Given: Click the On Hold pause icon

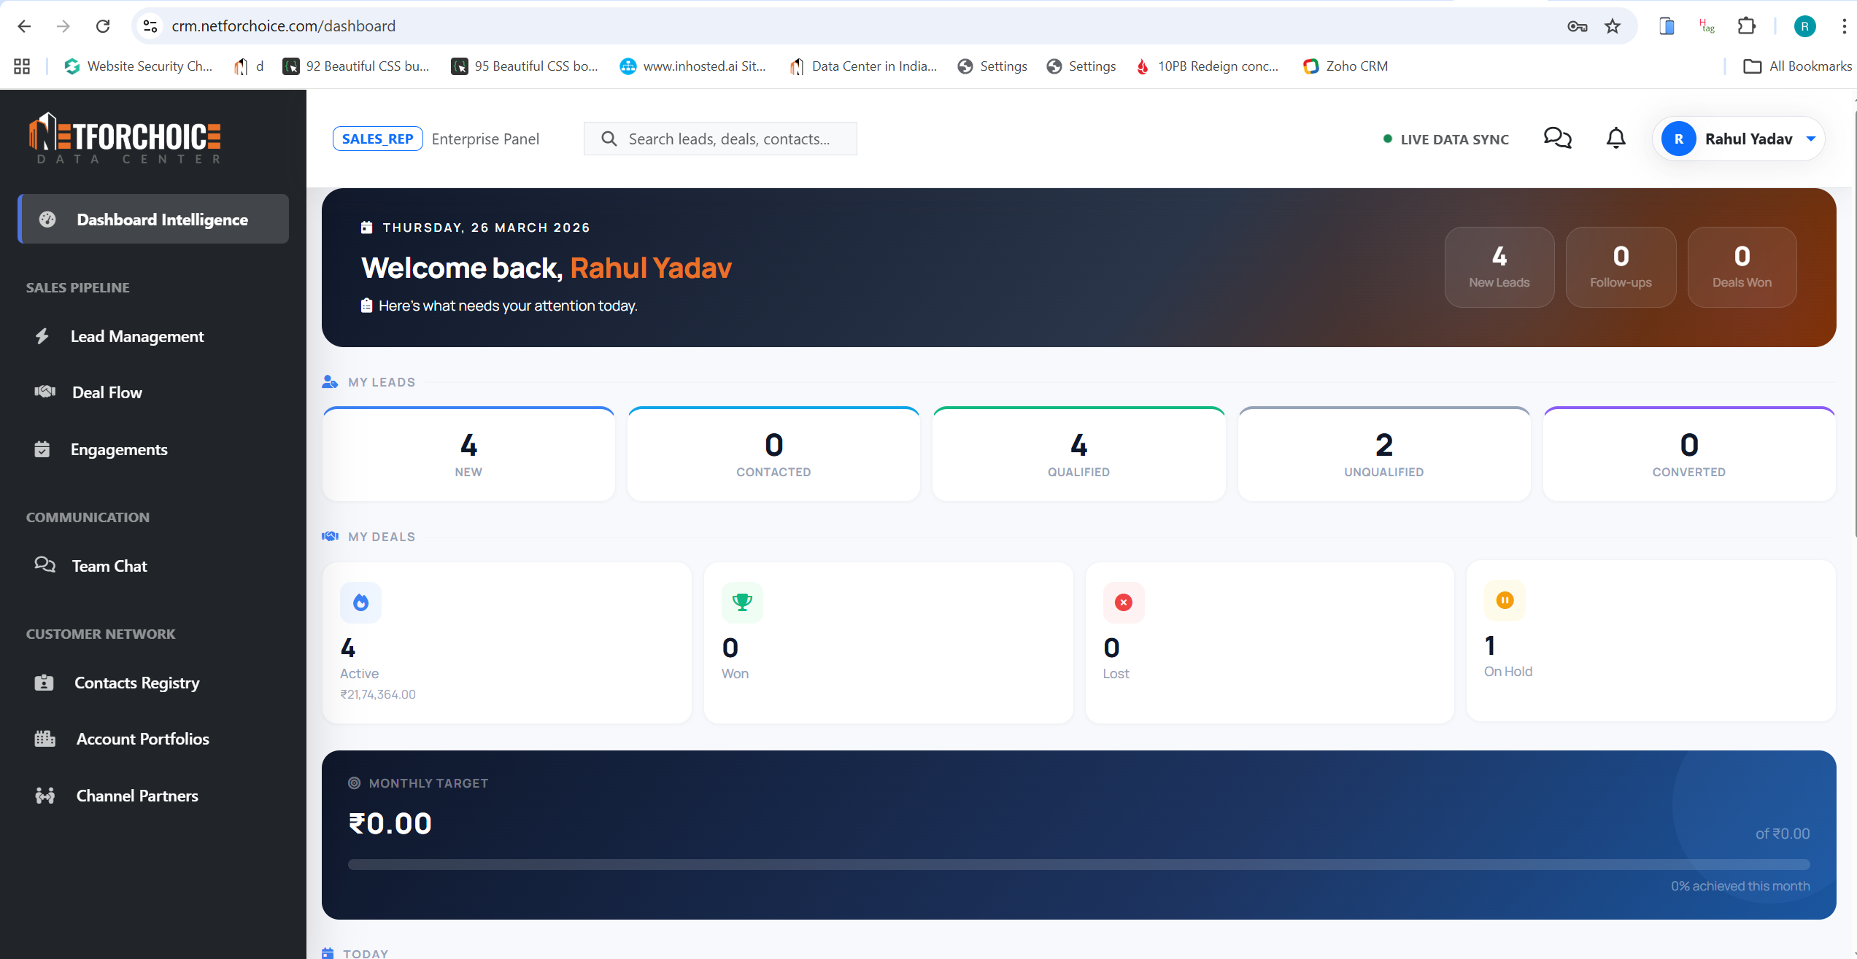Looking at the screenshot, I should pyautogui.click(x=1505, y=600).
